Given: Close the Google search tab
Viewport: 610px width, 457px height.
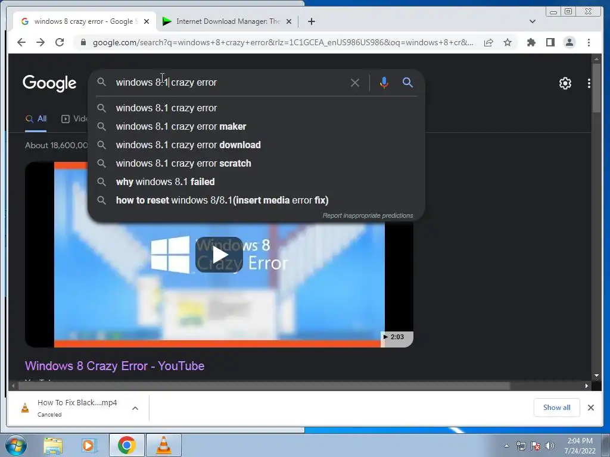Looking at the screenshot, I should [x=147, y=21].
